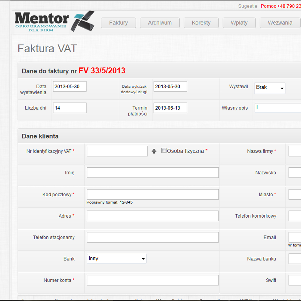Click the Mentor logo
The height and width of the screenshot is (301, 301).
(54, 22)
